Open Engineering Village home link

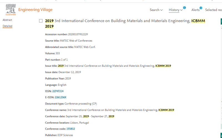point(36,10)
